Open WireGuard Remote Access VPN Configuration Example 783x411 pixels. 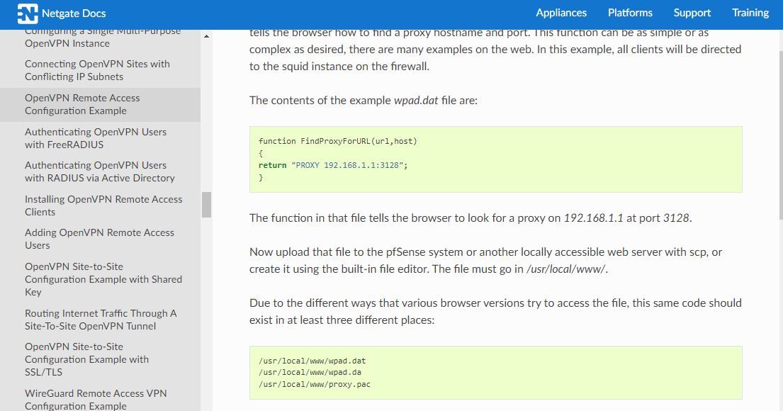[96, 400]
